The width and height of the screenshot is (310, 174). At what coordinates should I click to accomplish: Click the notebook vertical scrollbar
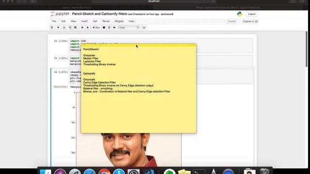[x=307, y=49]
